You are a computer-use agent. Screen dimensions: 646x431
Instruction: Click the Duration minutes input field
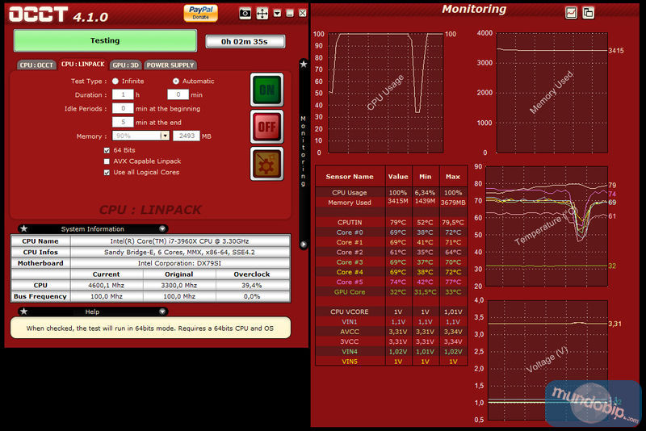point(178,94)
